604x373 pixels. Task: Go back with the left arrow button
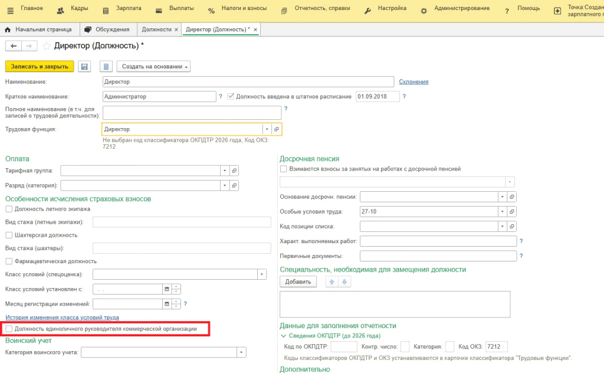tap(14, 46)
